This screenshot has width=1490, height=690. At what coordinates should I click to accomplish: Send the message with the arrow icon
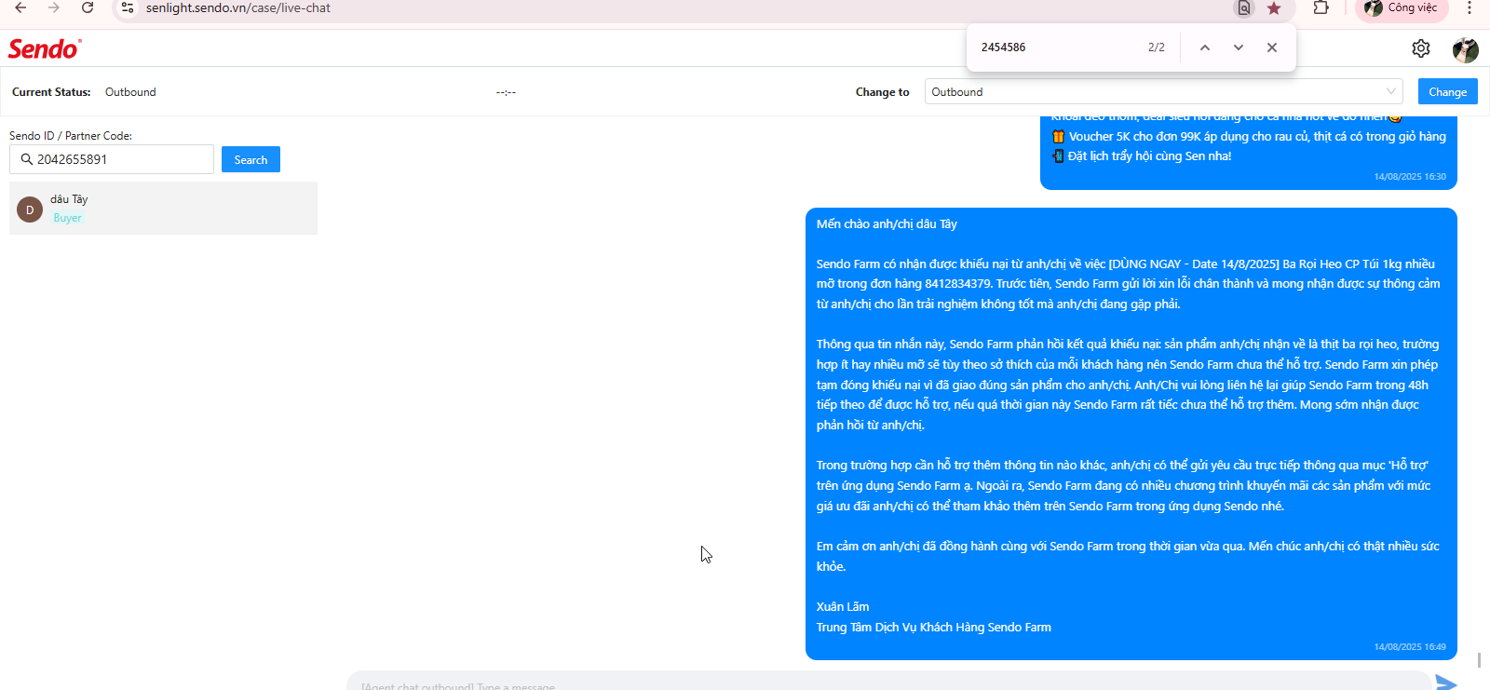pos(1446,683)
